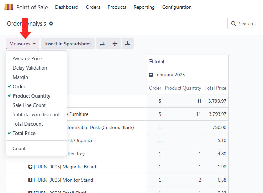Screen dimensions: 263x193
Task: Toggle the Sale Line Count measure
Action: pyautogui.click(x=36, y=105)
